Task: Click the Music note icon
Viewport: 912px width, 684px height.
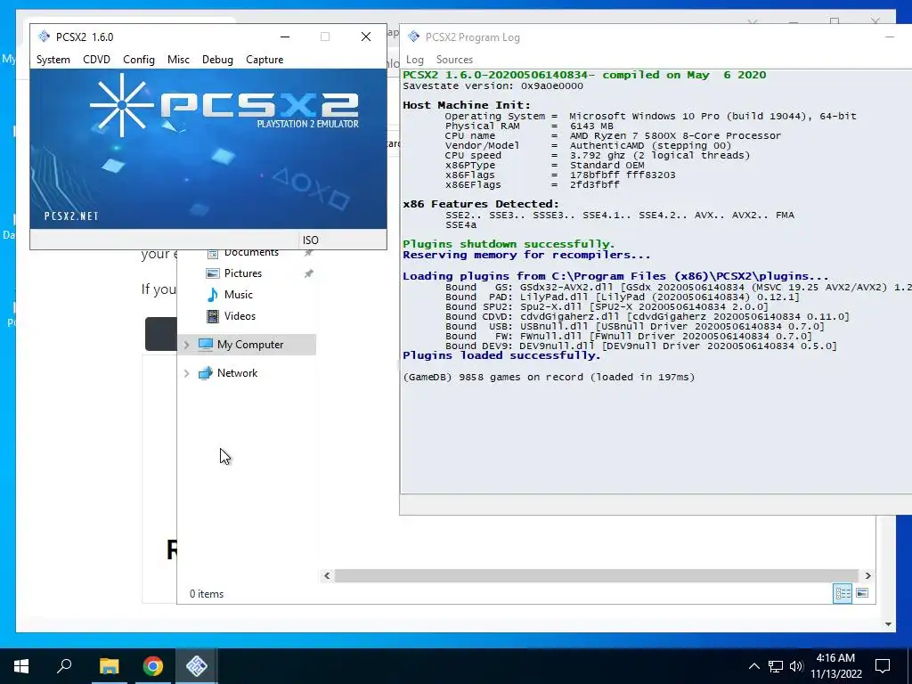Action: (x=213, y=295)
